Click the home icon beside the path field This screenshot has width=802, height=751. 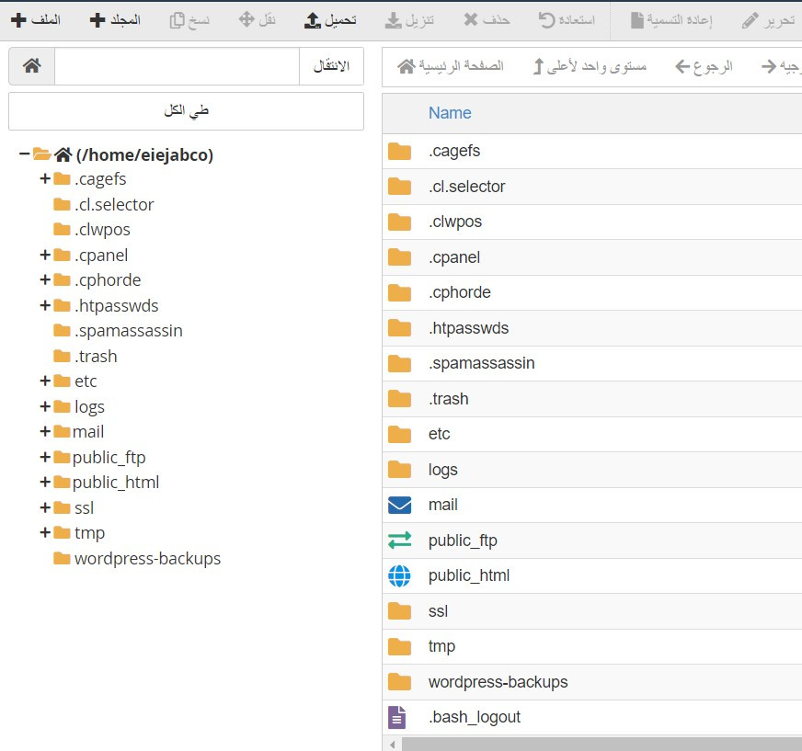31,66
